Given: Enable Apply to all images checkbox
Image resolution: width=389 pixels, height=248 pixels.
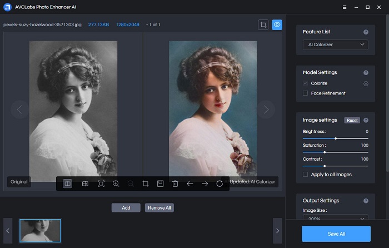Looking at the screenshot, I should [x=306, y=175].
